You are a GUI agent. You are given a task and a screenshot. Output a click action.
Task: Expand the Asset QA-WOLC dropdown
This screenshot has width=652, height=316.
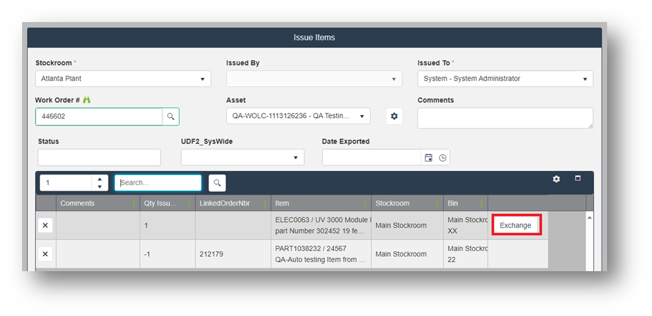pyautogui.click(x=362, y=116)
